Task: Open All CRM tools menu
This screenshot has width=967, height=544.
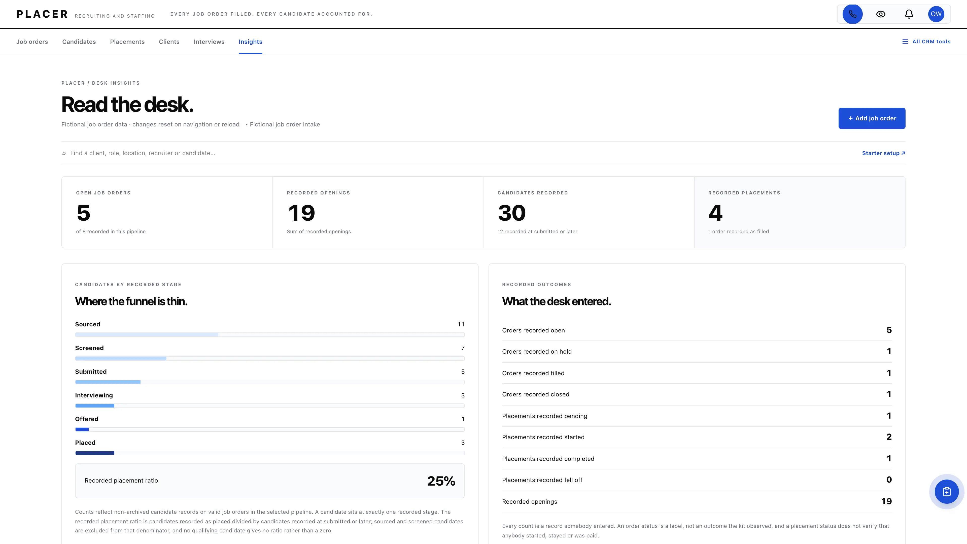Action: [926, 42]
